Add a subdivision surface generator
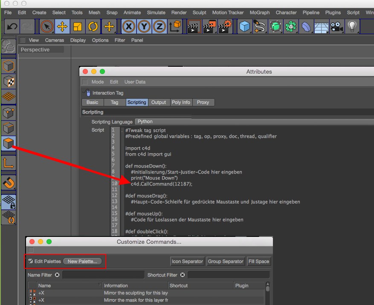The height and width of the screenshot is (305, 374). point(275,26)
